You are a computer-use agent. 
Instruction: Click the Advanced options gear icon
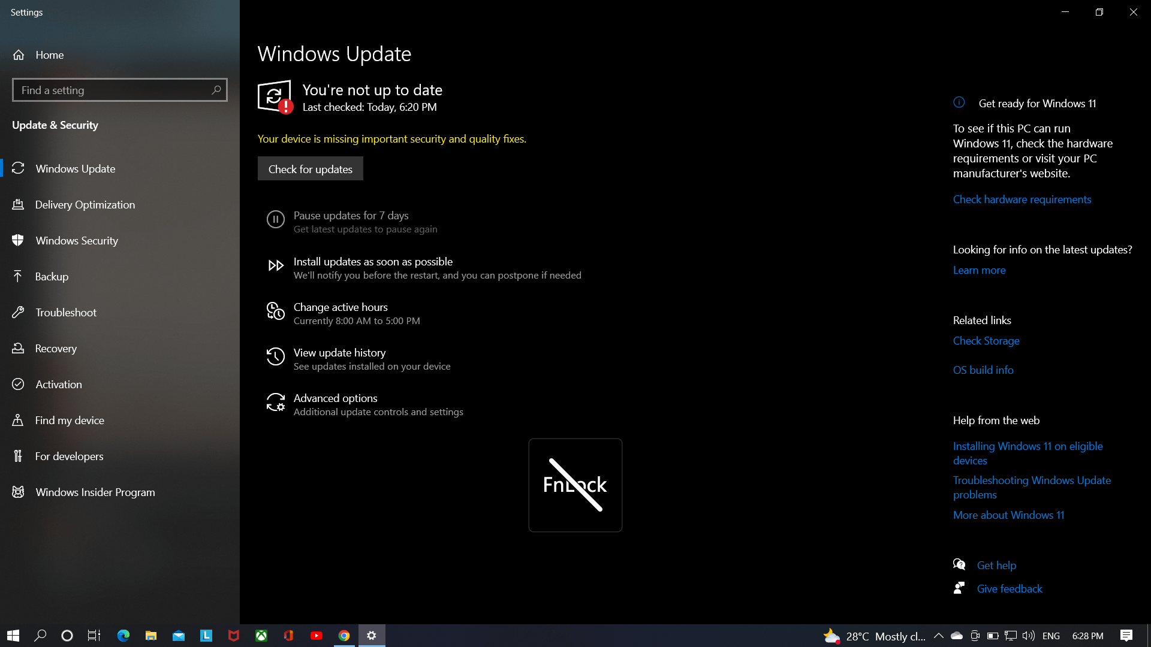click(x=275, y=402)
